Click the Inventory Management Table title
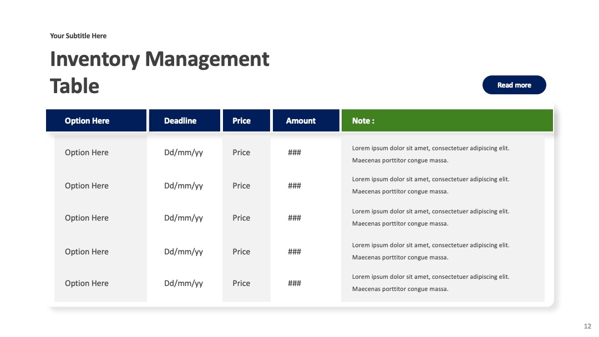Screen dimensions: 599x337 click(159, 72)
